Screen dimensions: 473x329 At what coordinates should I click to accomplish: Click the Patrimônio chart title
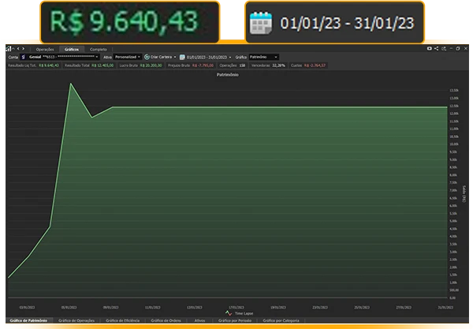(228, 74)
